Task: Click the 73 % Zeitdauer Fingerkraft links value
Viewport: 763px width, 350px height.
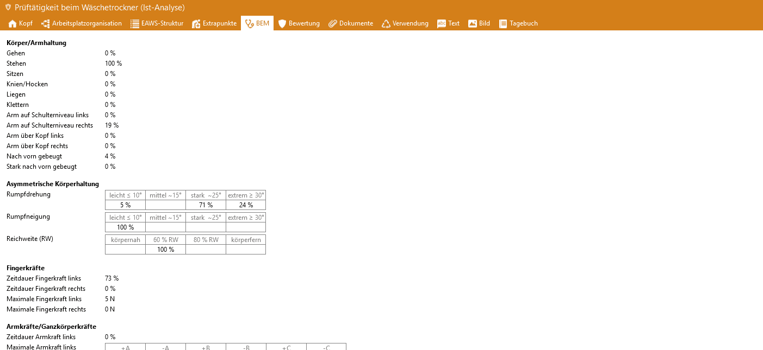Action: 111,278
